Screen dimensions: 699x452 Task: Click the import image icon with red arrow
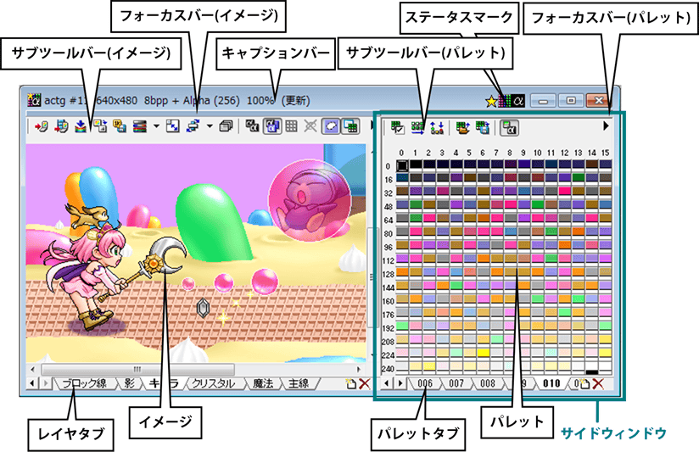pyautogui.click(x=41, y=127)
